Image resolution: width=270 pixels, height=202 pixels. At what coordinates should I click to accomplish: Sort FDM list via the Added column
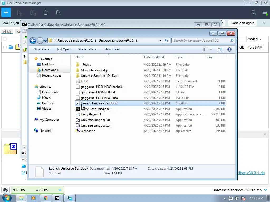254,39
